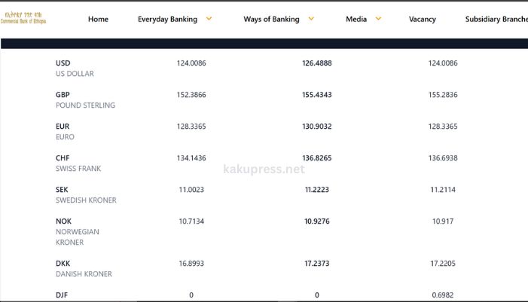Click the CHF Swiss Frank label
Screen dimensions: 528x302
tap(78, 163)
